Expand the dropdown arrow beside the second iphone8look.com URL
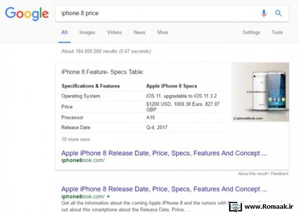 pyautogui.click(x=109, y=197)
